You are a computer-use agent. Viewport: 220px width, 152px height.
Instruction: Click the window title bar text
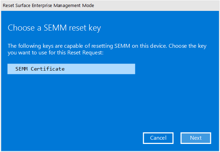(x=48, y=6)
